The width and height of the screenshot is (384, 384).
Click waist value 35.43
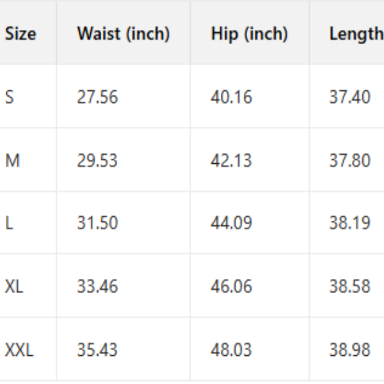[97, 350]
